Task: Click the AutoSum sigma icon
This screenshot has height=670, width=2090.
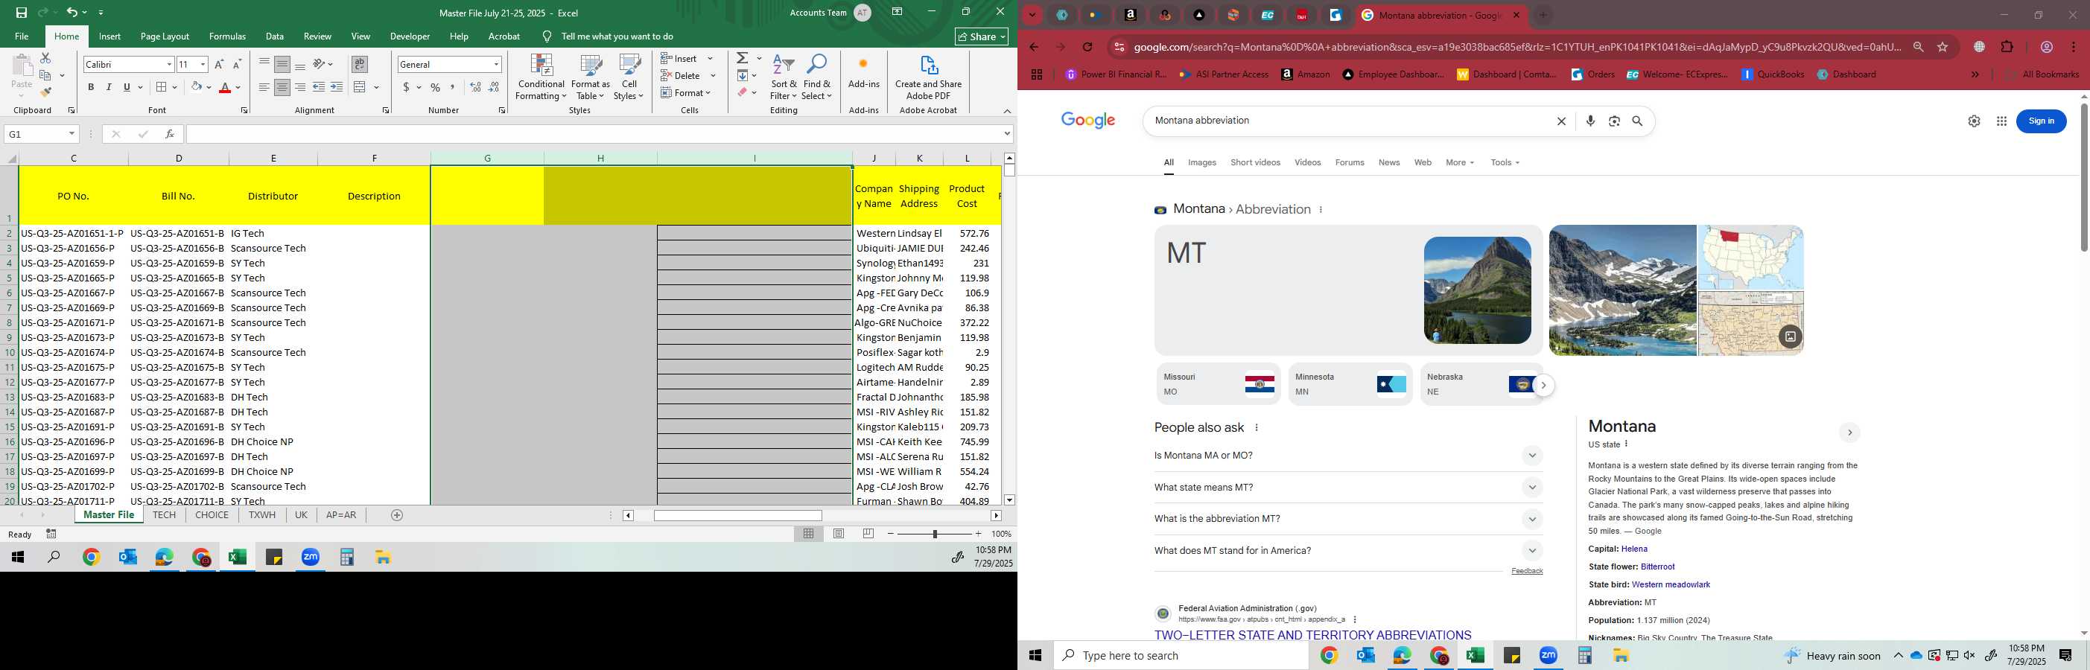Action: click(743, 58)
